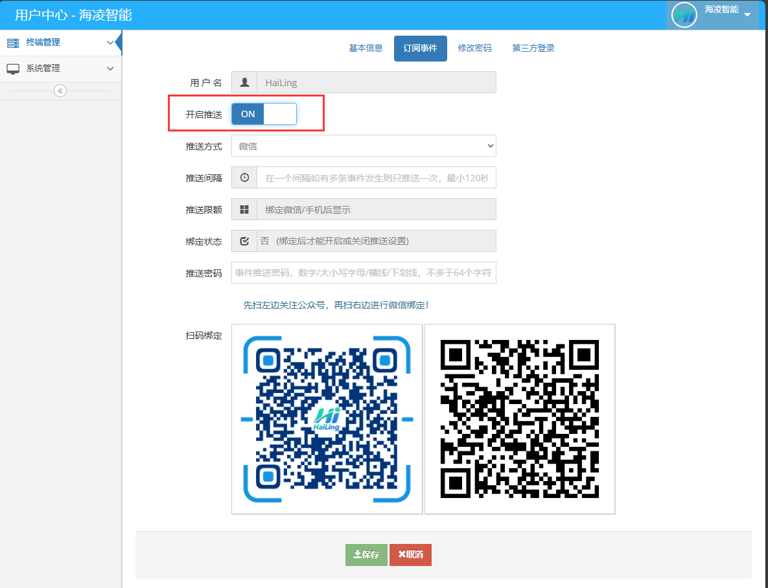Click the 推送方式 label
768x588 pixels.
pos(204,146)
